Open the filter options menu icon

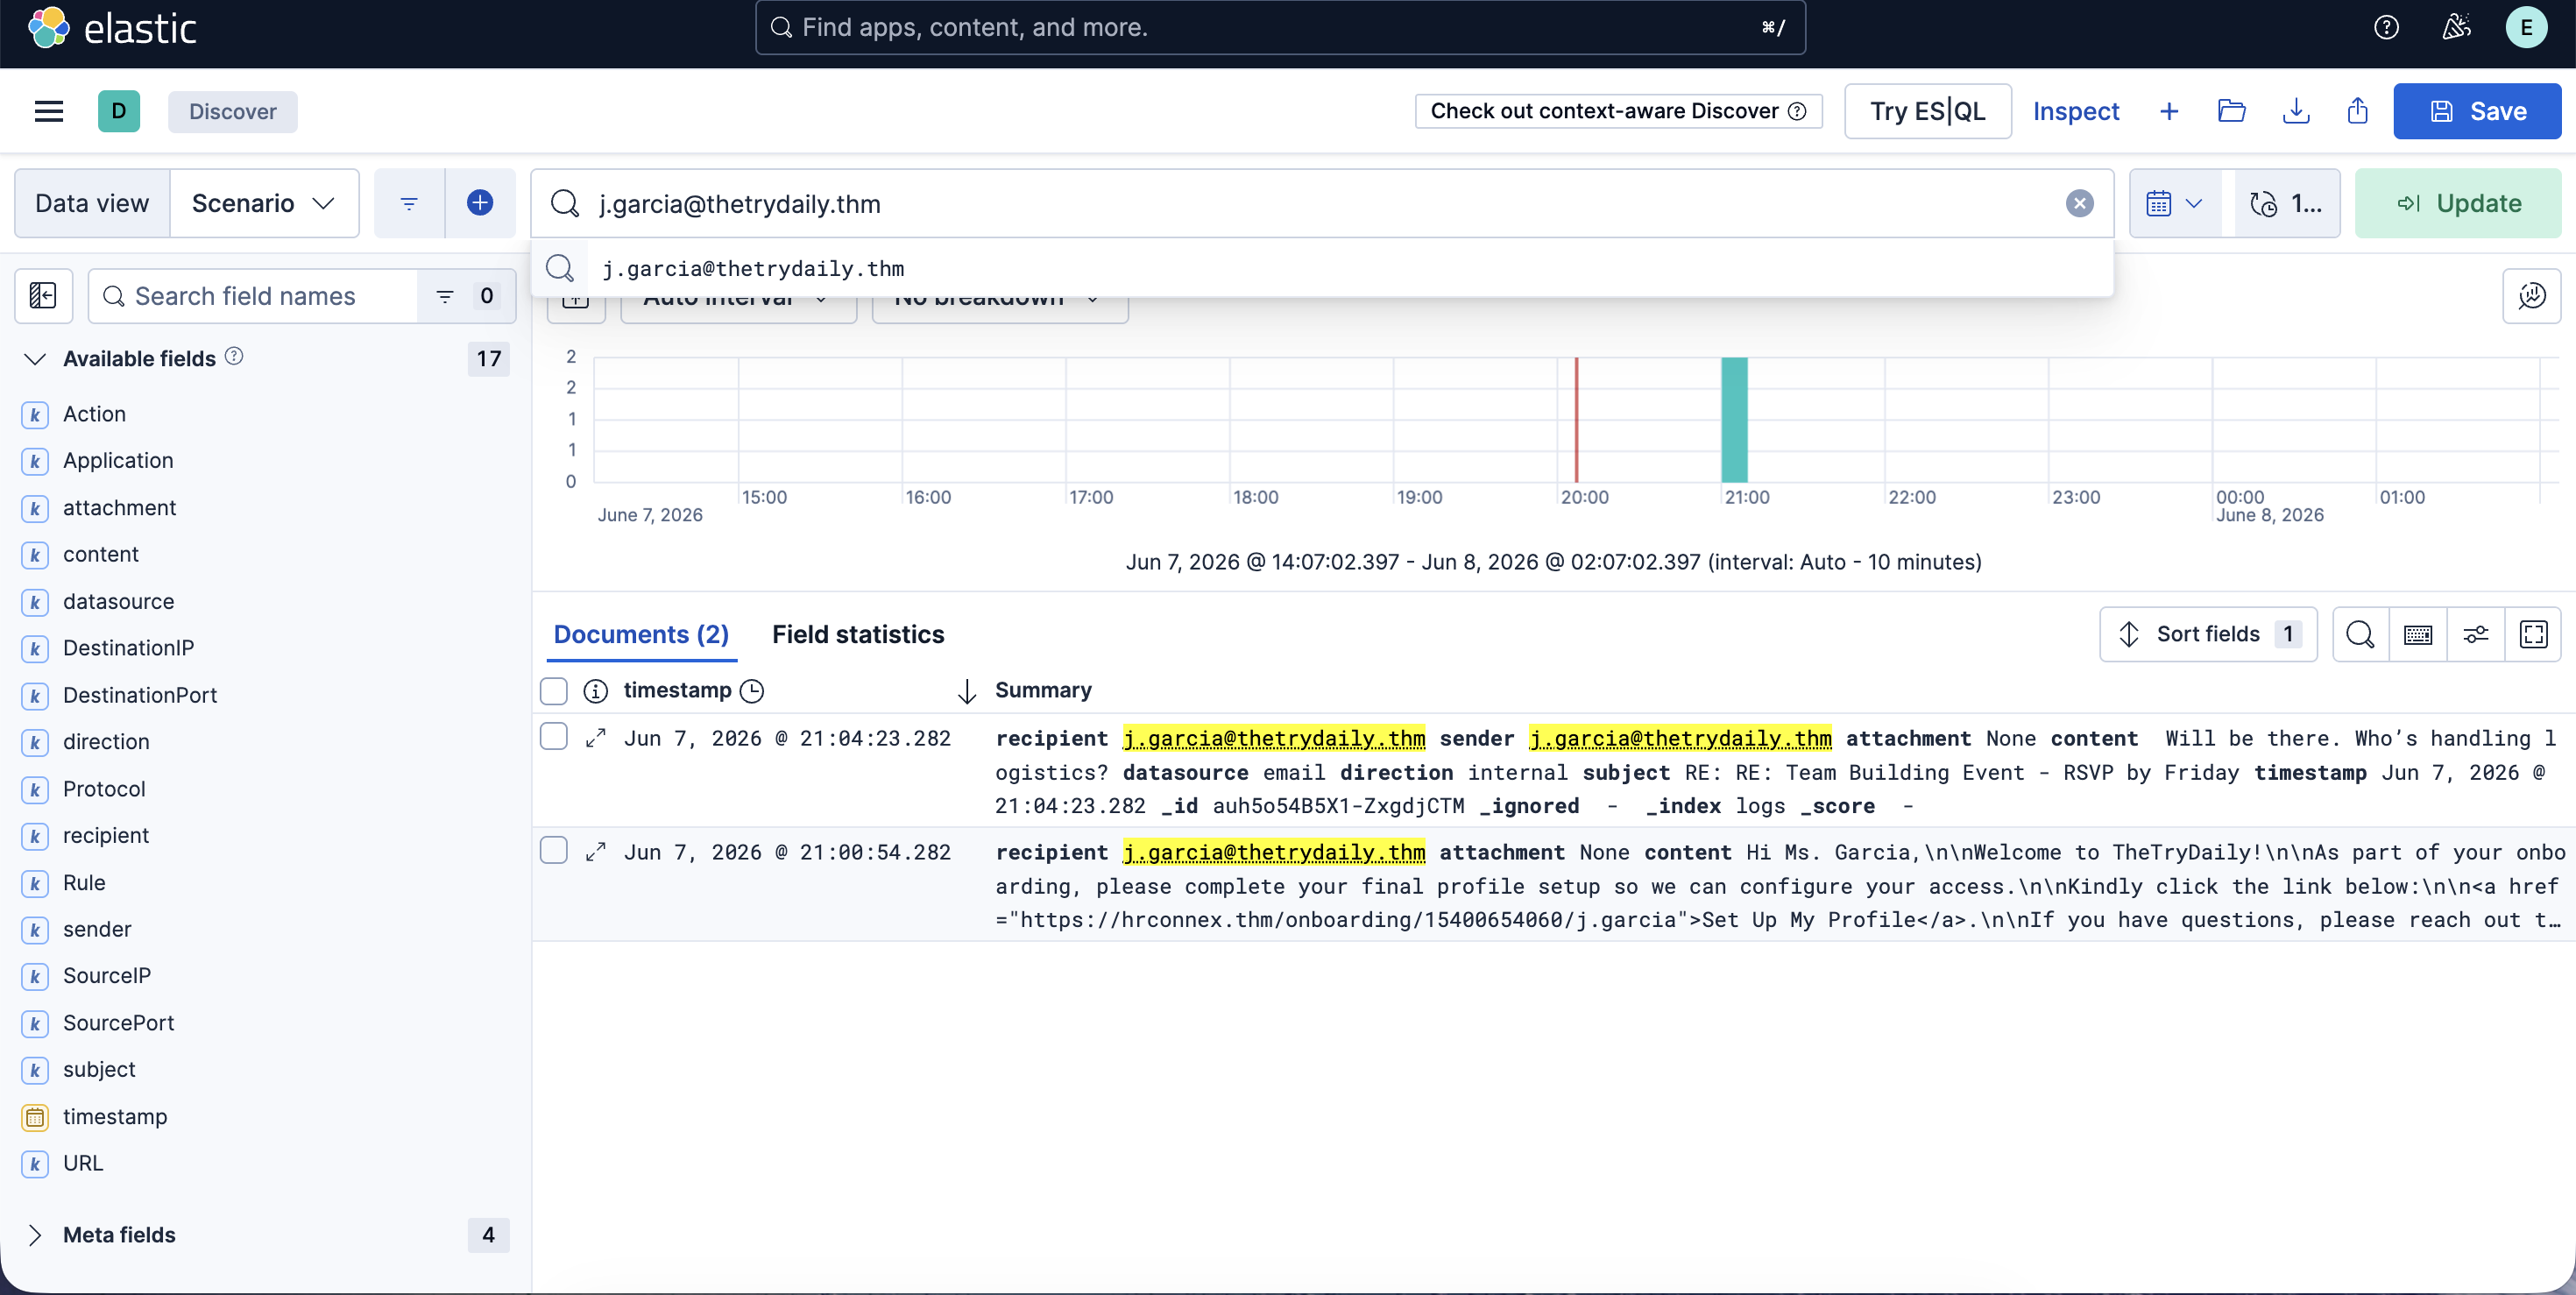409,204
